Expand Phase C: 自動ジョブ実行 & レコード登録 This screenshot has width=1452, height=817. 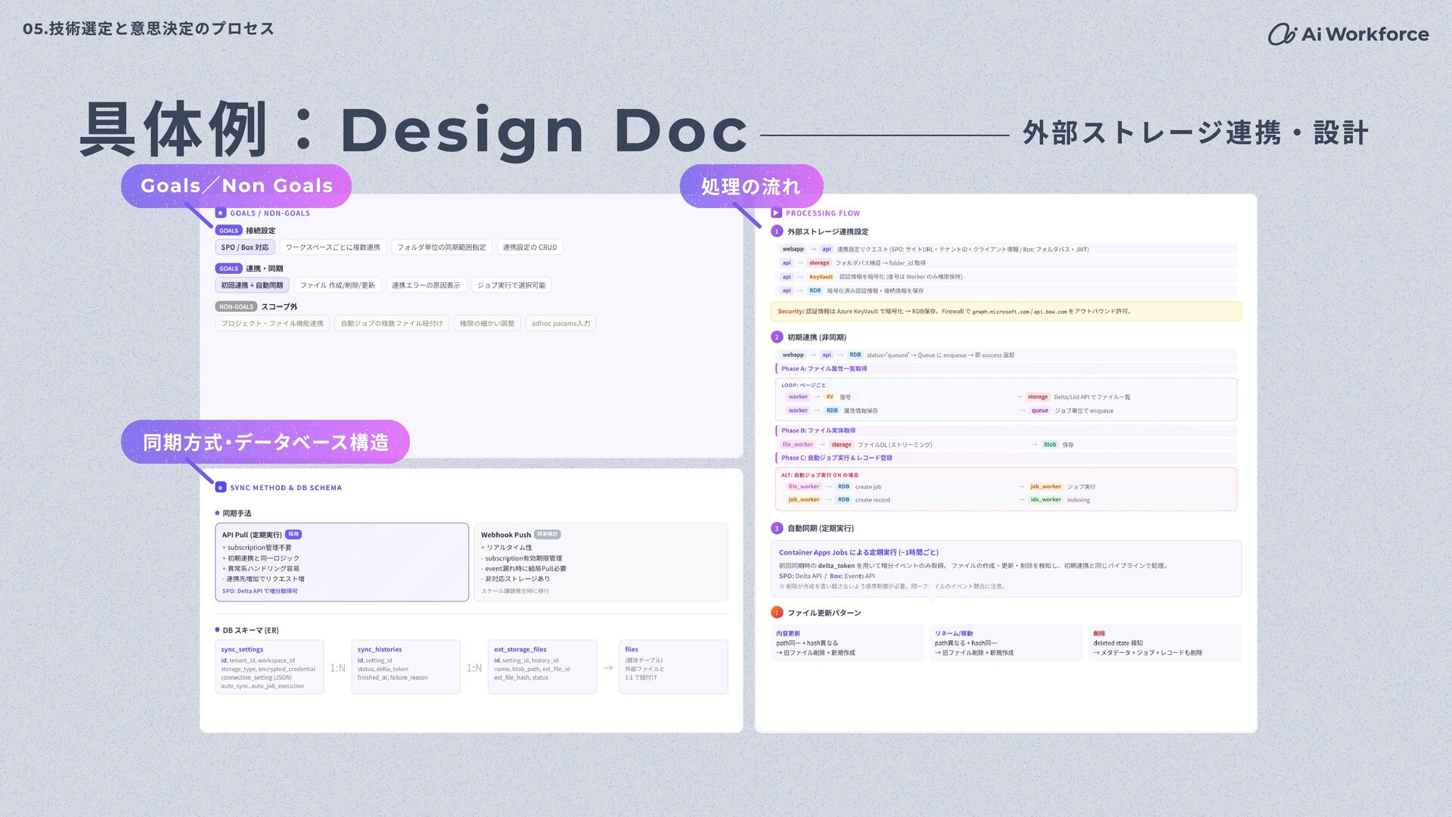point(836,458)
